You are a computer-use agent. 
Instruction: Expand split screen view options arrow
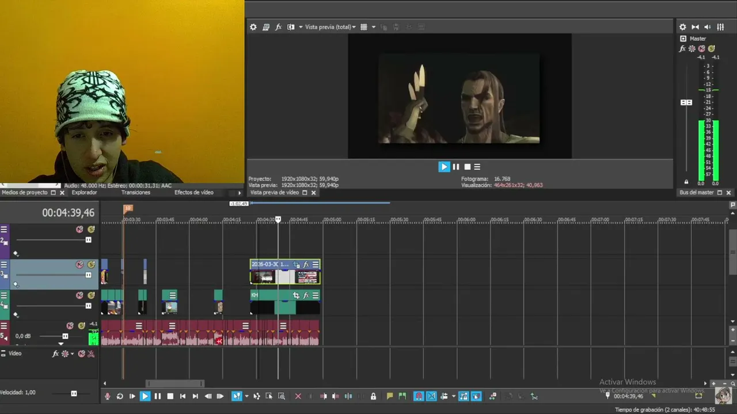click(x=300, y=27)
